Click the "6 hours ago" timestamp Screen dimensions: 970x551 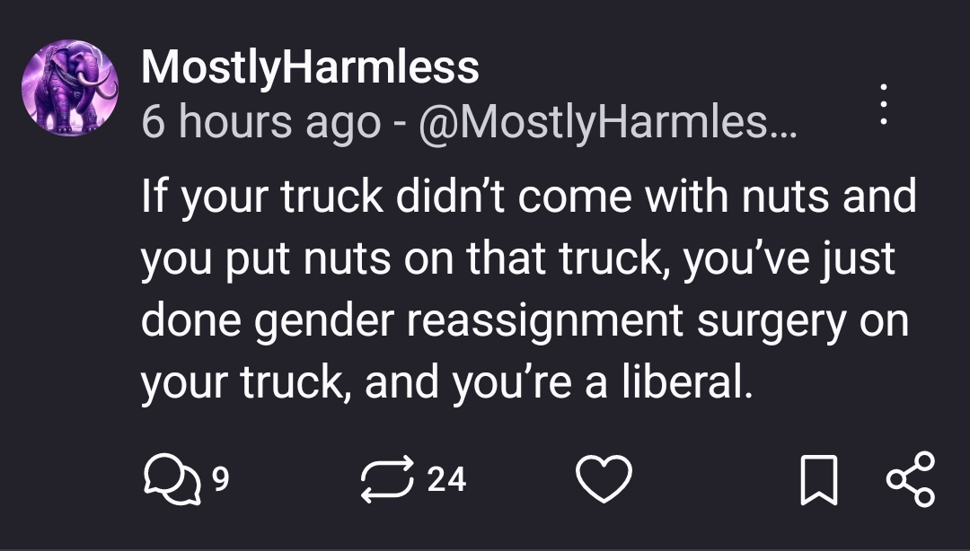(260, 122)
